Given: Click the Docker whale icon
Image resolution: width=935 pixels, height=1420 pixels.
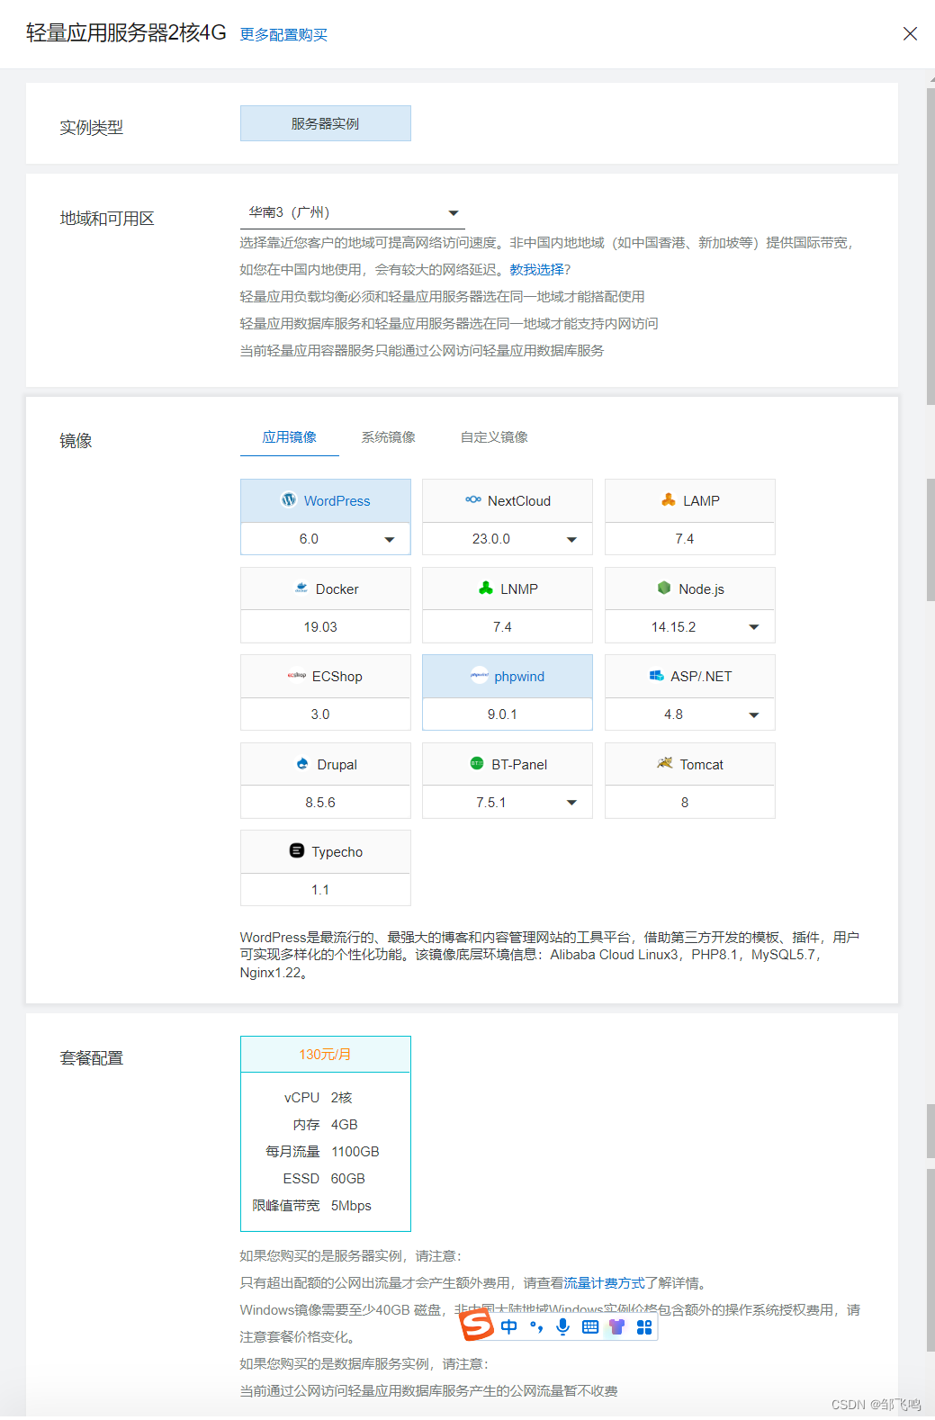Looking at the screenshot, I should pyautogui.click(x=301, y=589).
